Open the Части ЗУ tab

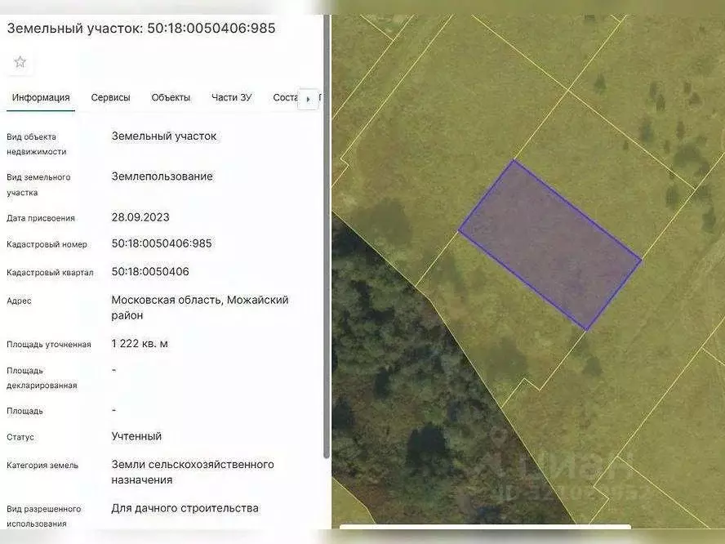click(231, 97)
